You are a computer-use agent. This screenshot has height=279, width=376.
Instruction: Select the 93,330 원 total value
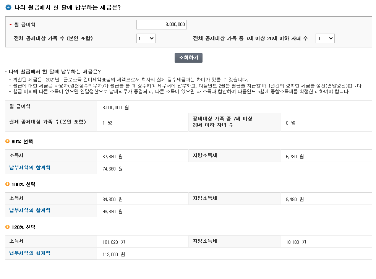click(112, 211)
